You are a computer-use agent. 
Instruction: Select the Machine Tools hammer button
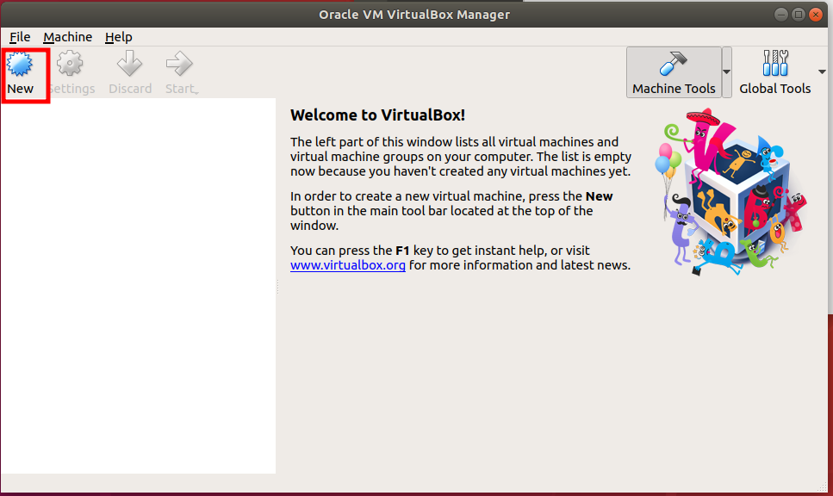coord(674,72)
